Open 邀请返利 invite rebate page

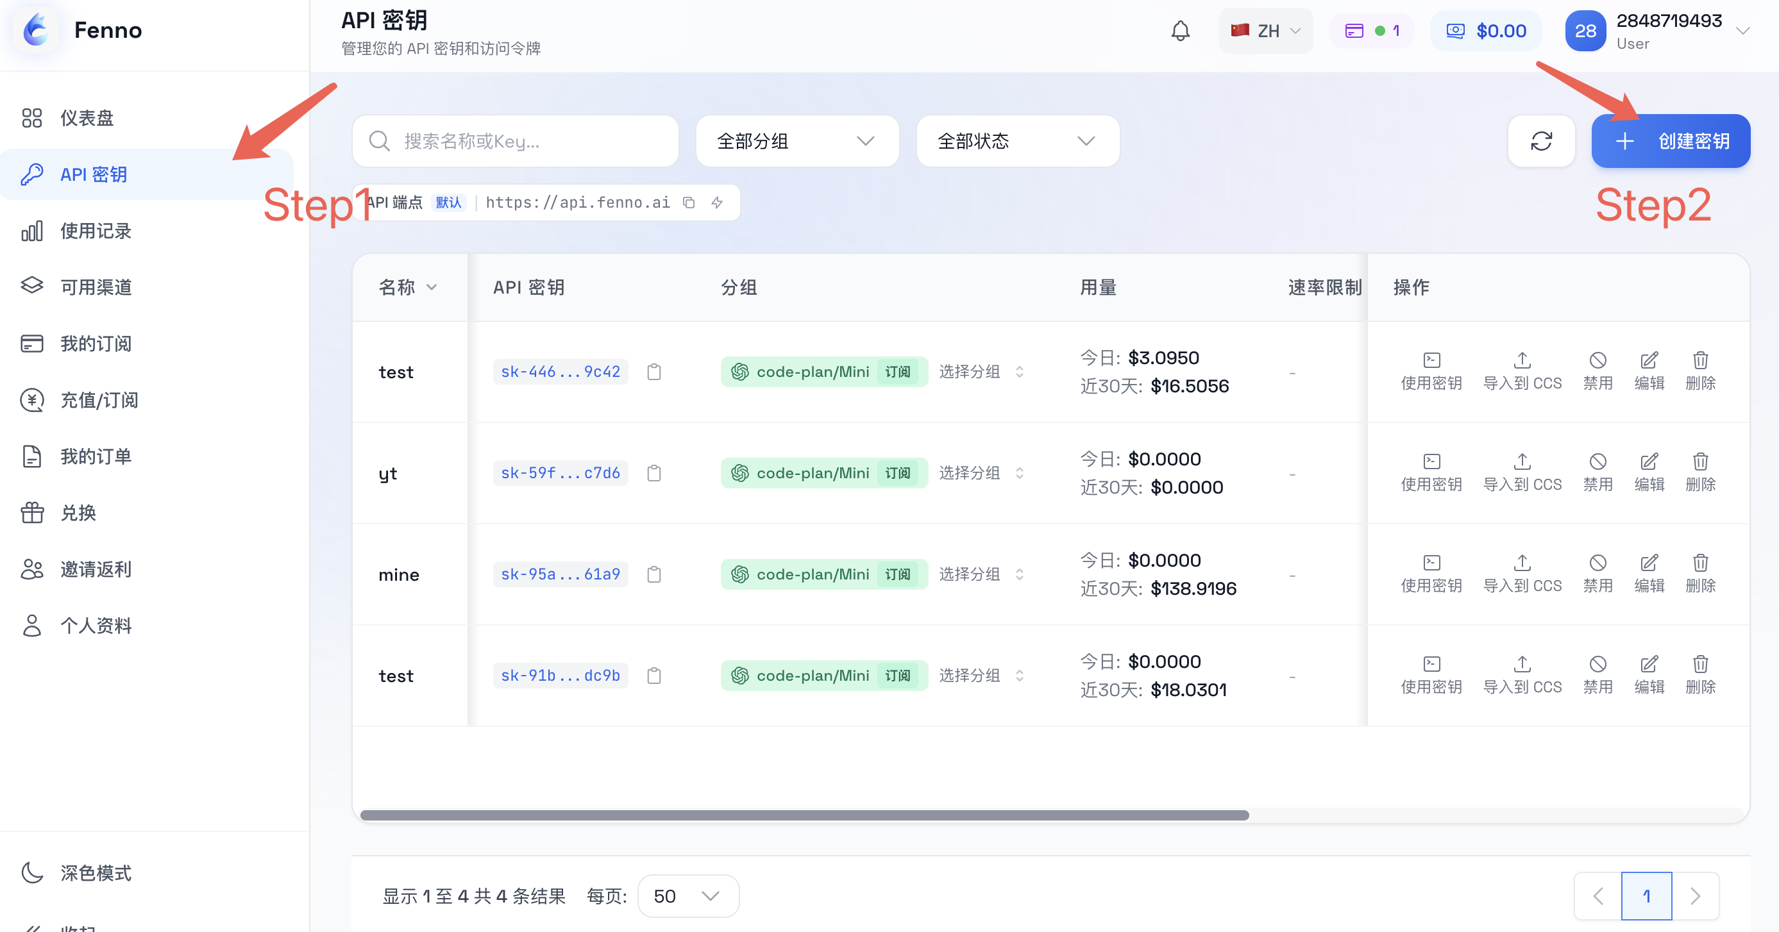(x=146, y=569)
